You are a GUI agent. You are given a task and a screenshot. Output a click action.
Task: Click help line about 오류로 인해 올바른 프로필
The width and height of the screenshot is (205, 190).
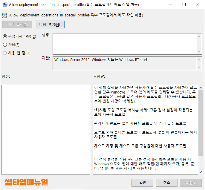(x=145, y=135)
